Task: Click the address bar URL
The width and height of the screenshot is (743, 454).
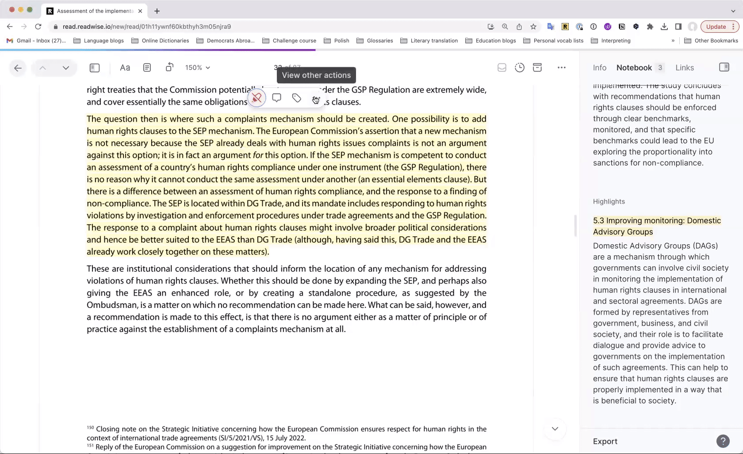Action: pyautogui.click(x=147, y=27)
